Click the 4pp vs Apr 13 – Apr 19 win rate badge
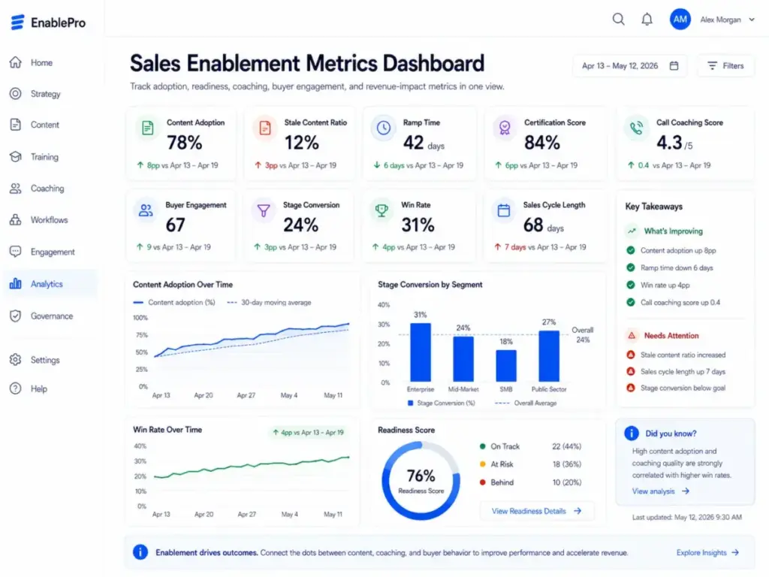The image size is (769, 577). click(308, 432)
